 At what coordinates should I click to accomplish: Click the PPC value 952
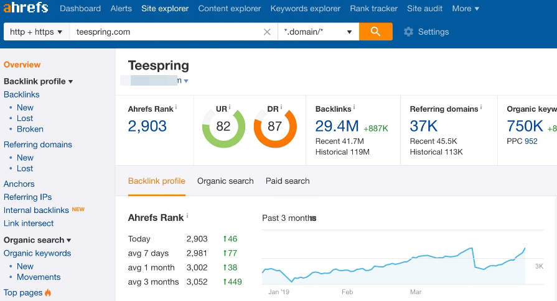(531, 142)
